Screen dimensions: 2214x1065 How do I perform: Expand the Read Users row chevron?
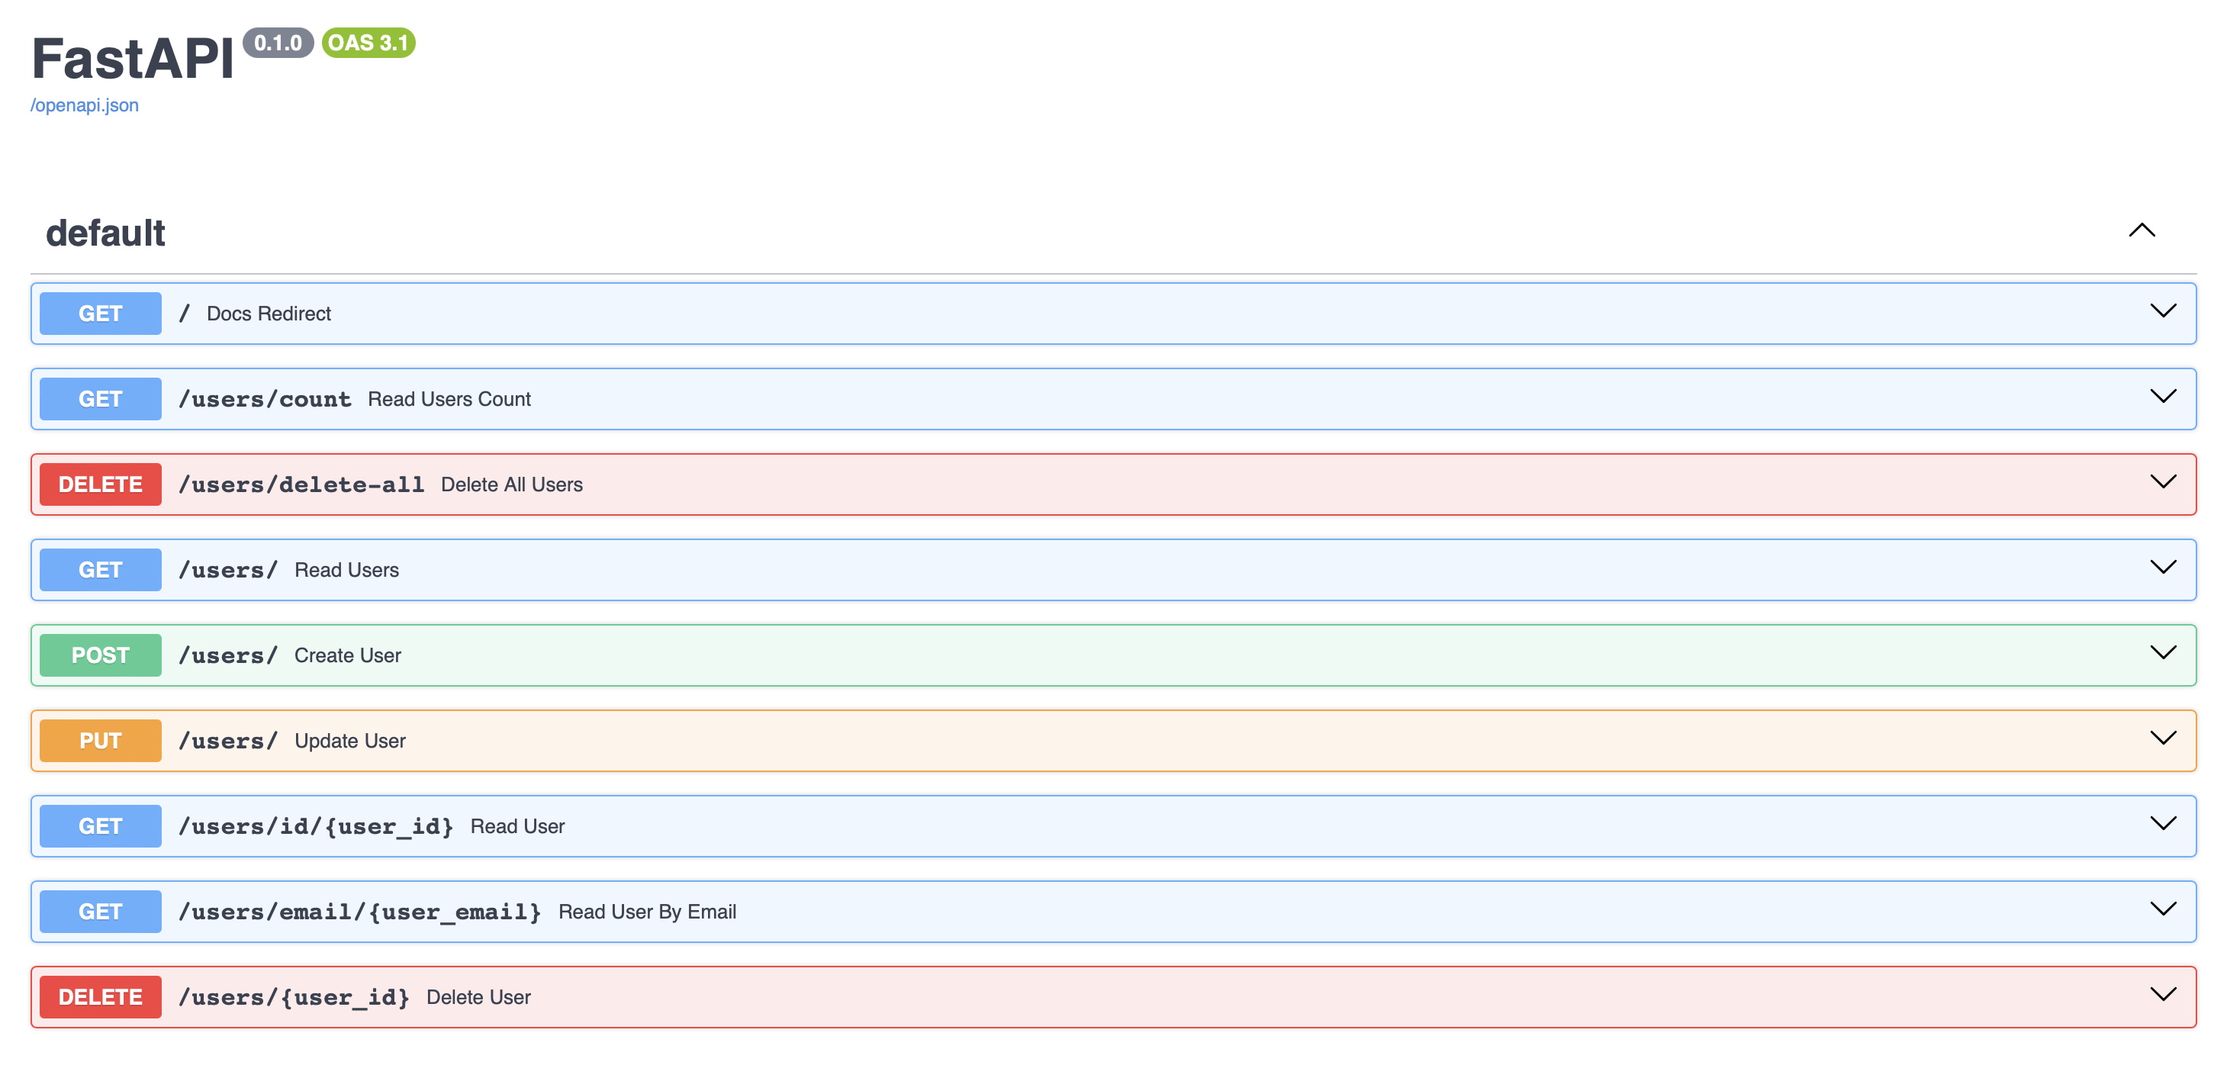[2162, 568]
